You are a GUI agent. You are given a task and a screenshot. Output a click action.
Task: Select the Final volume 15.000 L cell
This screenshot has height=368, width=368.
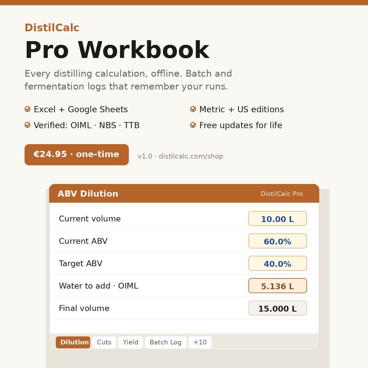278,308
